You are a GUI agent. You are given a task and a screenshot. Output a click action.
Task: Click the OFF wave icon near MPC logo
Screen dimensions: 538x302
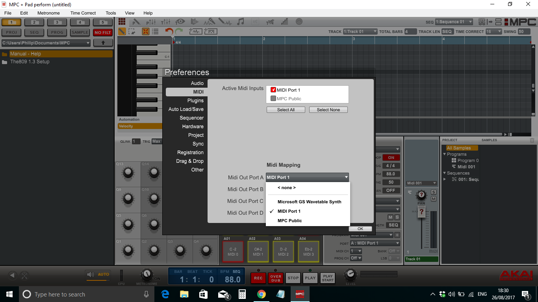[x=482, y=22]
